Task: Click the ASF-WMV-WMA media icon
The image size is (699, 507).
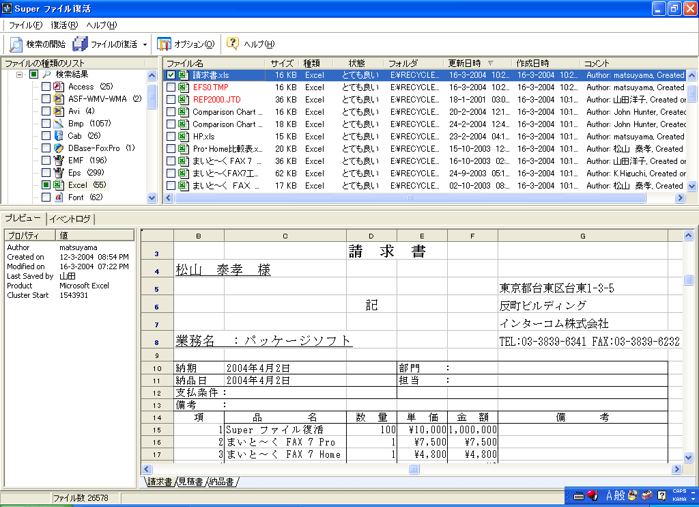Action: pos(59,98)
